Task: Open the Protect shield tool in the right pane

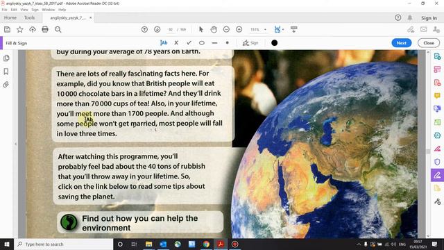Action: tap(437, 162)
